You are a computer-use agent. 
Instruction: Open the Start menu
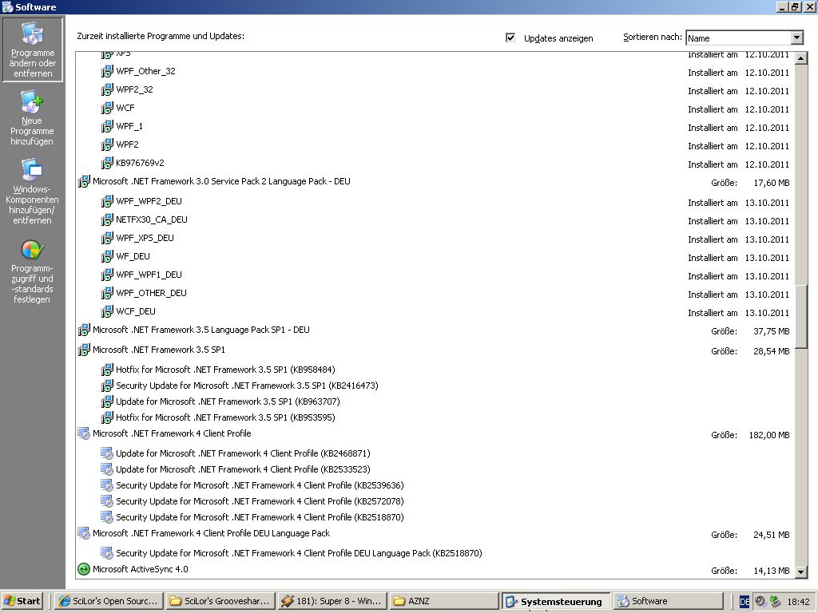tap(22, 601)
